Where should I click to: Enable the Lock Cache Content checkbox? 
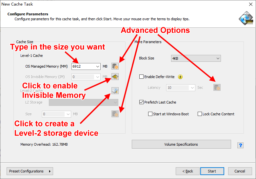(x=200, y=114)
